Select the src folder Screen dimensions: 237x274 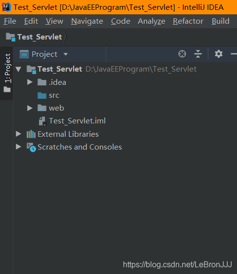tap(54, 95)
